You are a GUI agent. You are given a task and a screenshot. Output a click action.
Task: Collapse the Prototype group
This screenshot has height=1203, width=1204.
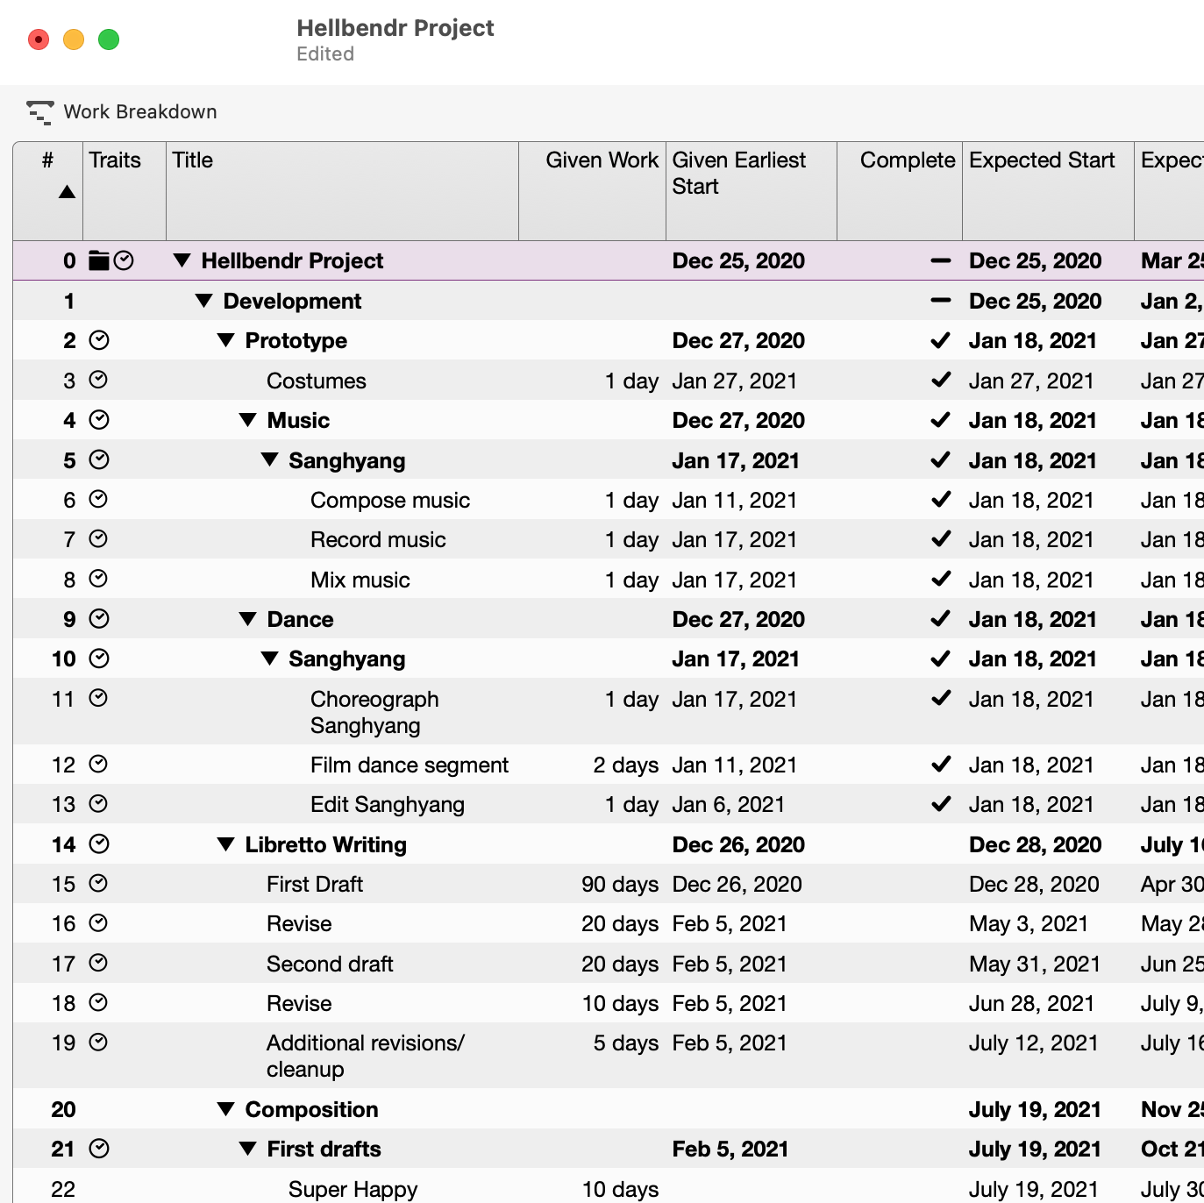click(225, 340)
